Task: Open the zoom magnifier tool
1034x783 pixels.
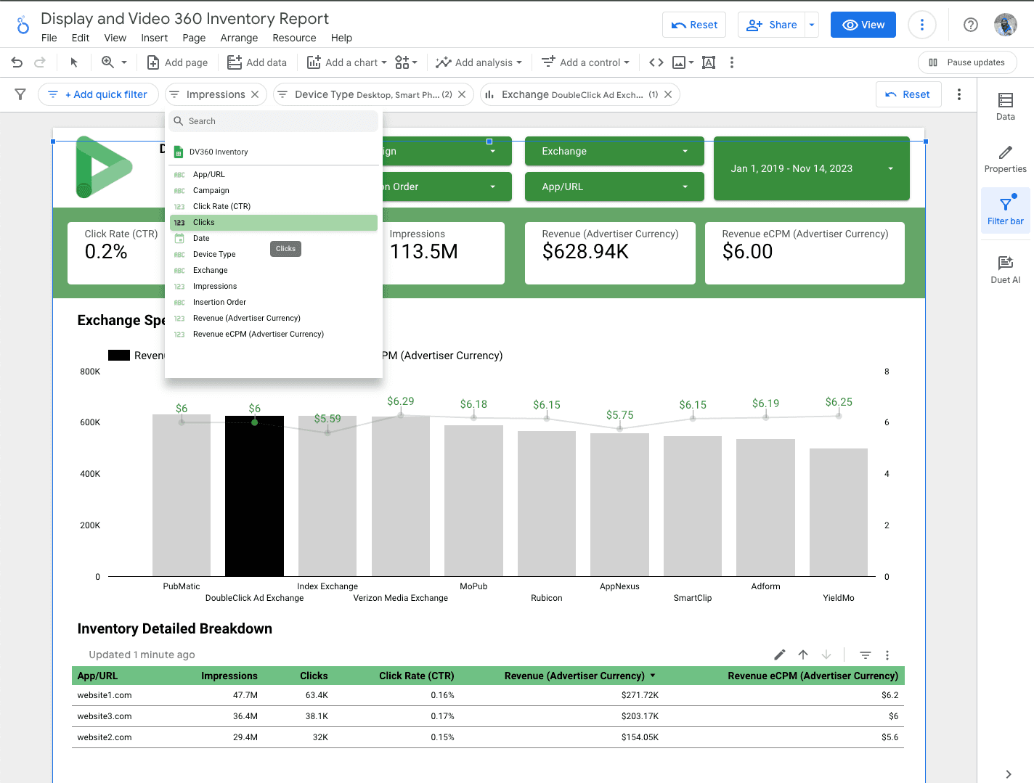Action: point(107,62)
